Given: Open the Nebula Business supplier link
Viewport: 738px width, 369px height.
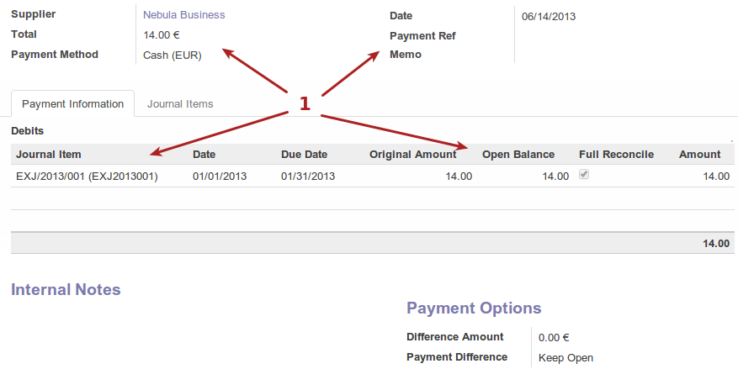Looking at the screenshot, I should click(183, 15).
